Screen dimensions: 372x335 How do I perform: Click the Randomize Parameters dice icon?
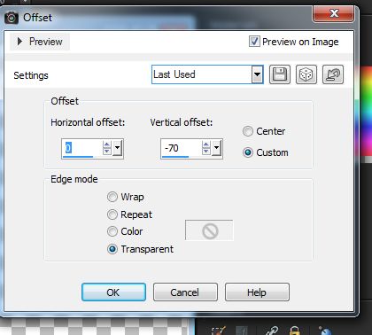(306, 74)
